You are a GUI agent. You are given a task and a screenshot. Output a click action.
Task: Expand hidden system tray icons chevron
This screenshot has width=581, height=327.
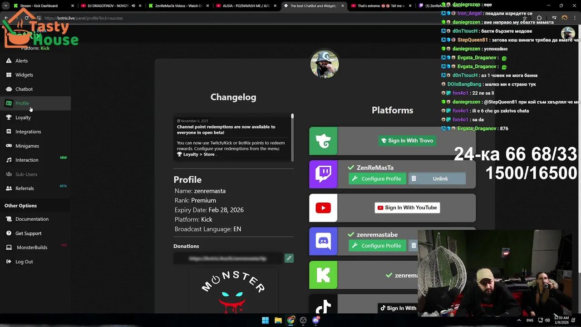pos(519,320)
